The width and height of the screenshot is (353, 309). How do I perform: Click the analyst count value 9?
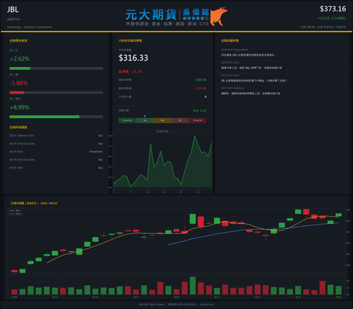[205, 97]
